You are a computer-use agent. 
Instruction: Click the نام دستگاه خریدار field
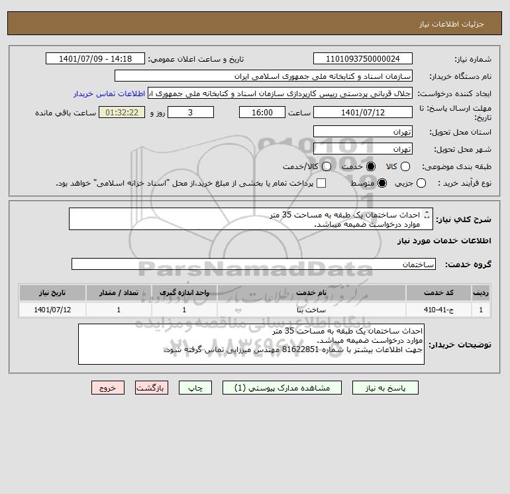point(264,76)
